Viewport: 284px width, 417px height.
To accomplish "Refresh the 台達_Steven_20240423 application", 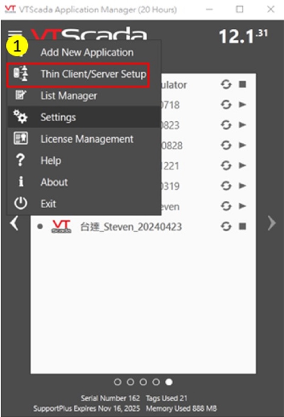I will 226,227.
